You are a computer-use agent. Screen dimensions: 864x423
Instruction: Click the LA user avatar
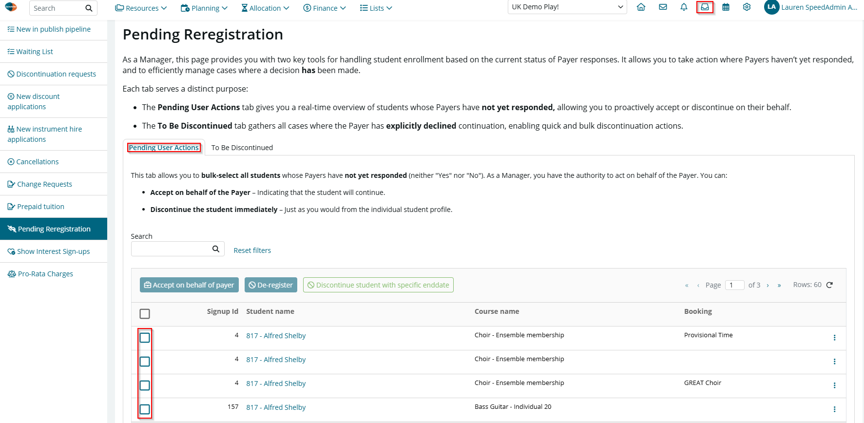pyautogui.click(x=771, y=7)
